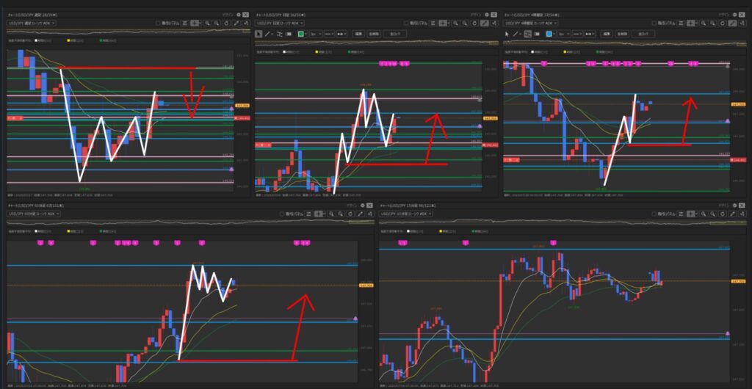Click 全ロック button in 4-hour chart drawing bar
This screenshot has height=389, width=752.
(643, 34)
